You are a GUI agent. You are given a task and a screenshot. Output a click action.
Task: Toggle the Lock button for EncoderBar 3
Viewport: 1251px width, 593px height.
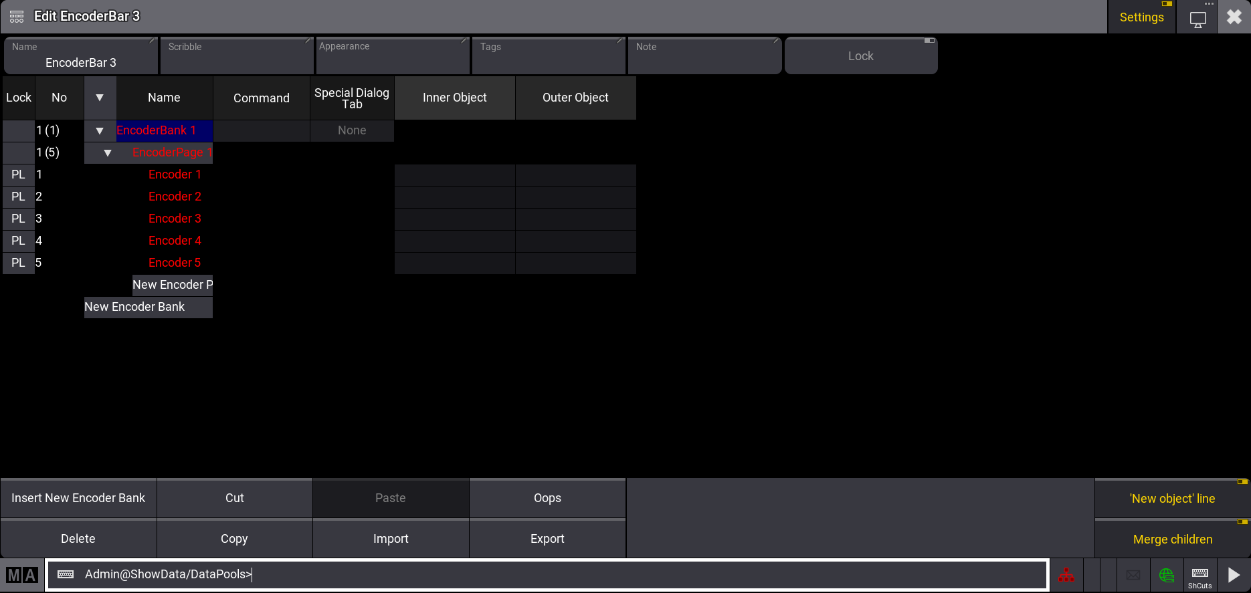point(860,56)
